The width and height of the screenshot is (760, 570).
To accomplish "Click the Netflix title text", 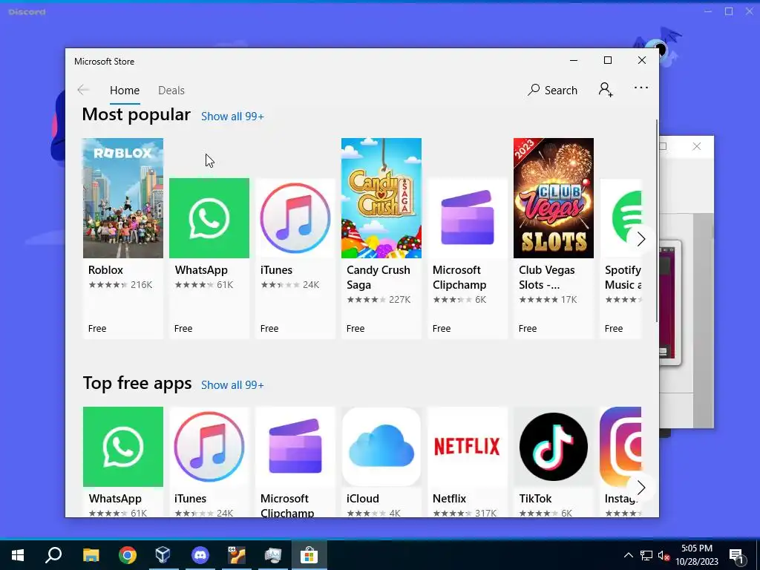I will (449, 498).
